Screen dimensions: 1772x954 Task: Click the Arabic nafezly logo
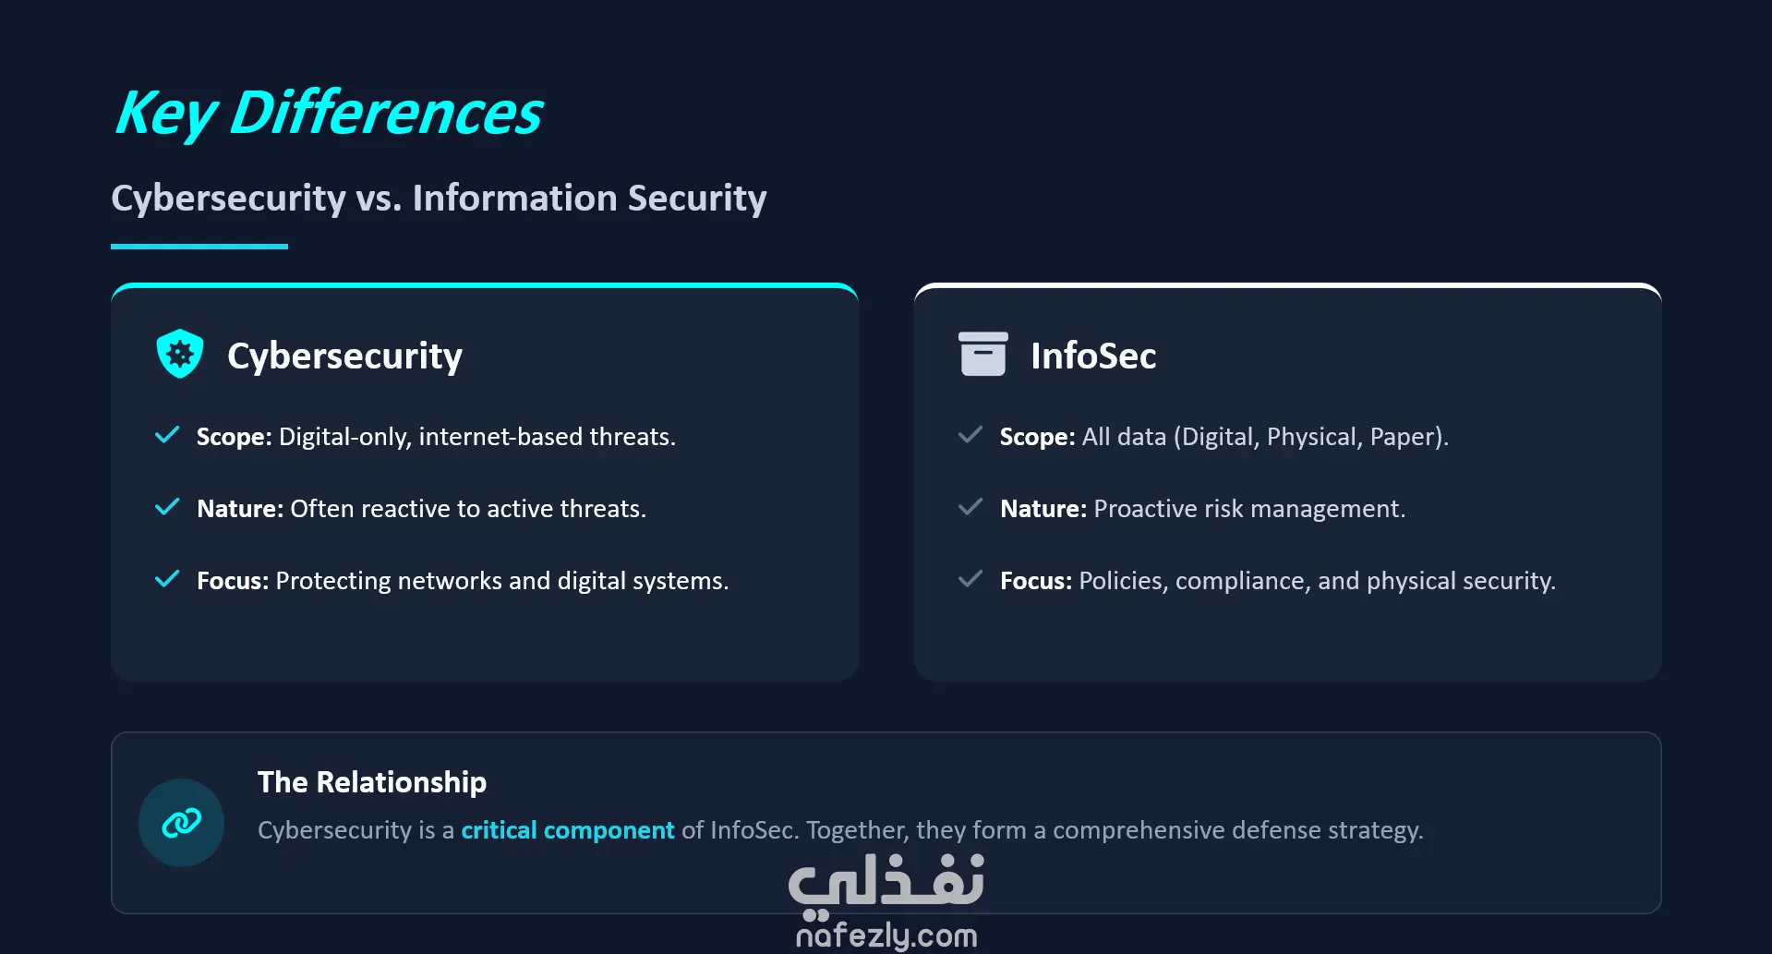pos(886,883)
